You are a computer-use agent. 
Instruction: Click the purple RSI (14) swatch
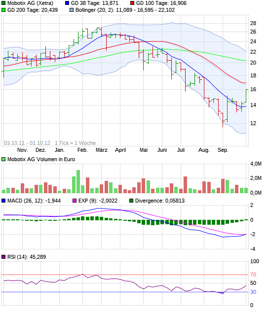(x=3, y=257)
